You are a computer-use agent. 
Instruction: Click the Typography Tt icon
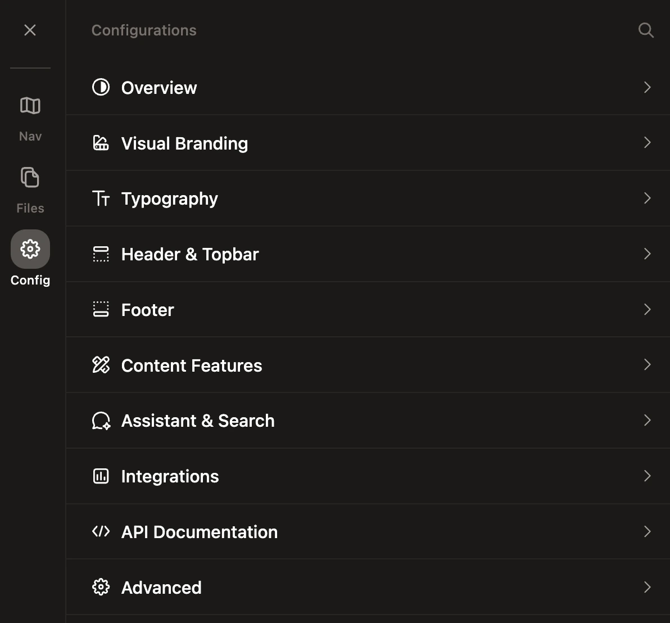pyautogui.click(x=101, y=198)
